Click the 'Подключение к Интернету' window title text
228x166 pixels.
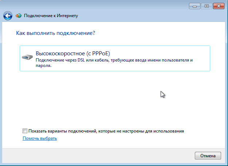tap(51, 16)
